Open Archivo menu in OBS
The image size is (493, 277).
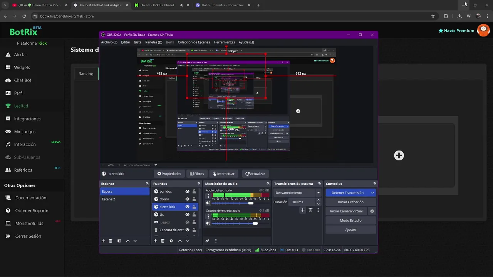[x=109, y=42]
